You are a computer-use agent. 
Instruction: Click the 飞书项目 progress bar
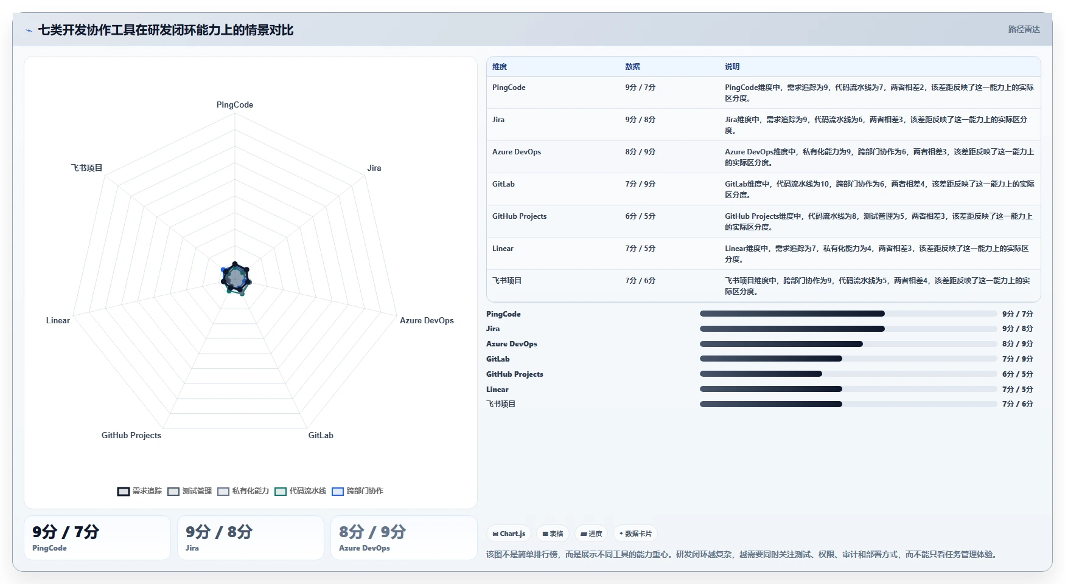[848, 404]
